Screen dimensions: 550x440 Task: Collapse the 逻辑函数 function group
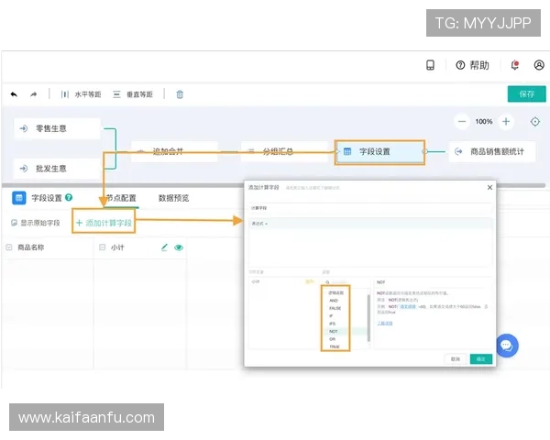pos(335,292)
